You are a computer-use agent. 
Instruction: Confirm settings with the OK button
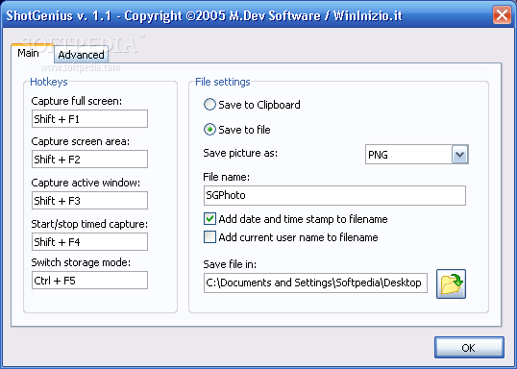(x=469, y=348)
